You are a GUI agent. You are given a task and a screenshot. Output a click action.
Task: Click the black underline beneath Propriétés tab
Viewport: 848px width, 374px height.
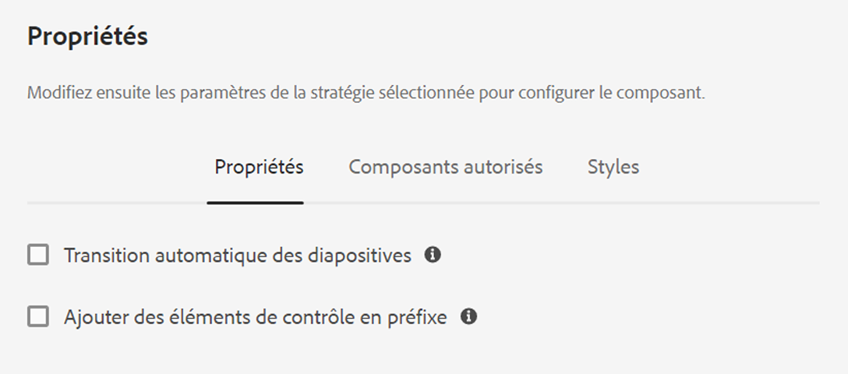(x=255, y=203)
